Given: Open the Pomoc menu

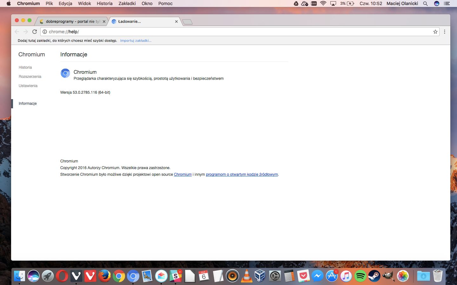Looking at the screenshot, I should point(165,3).
